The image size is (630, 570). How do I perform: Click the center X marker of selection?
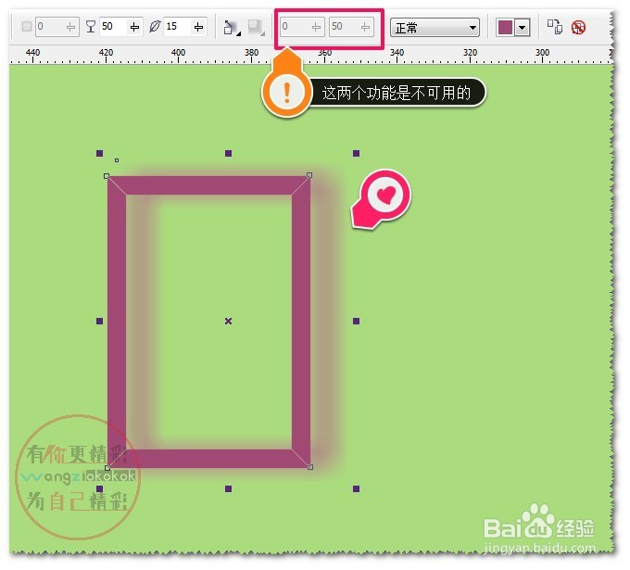[228, 321]
